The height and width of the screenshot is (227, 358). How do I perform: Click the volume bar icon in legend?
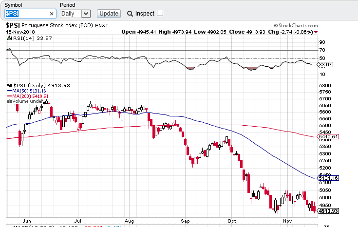click(9, 101)
